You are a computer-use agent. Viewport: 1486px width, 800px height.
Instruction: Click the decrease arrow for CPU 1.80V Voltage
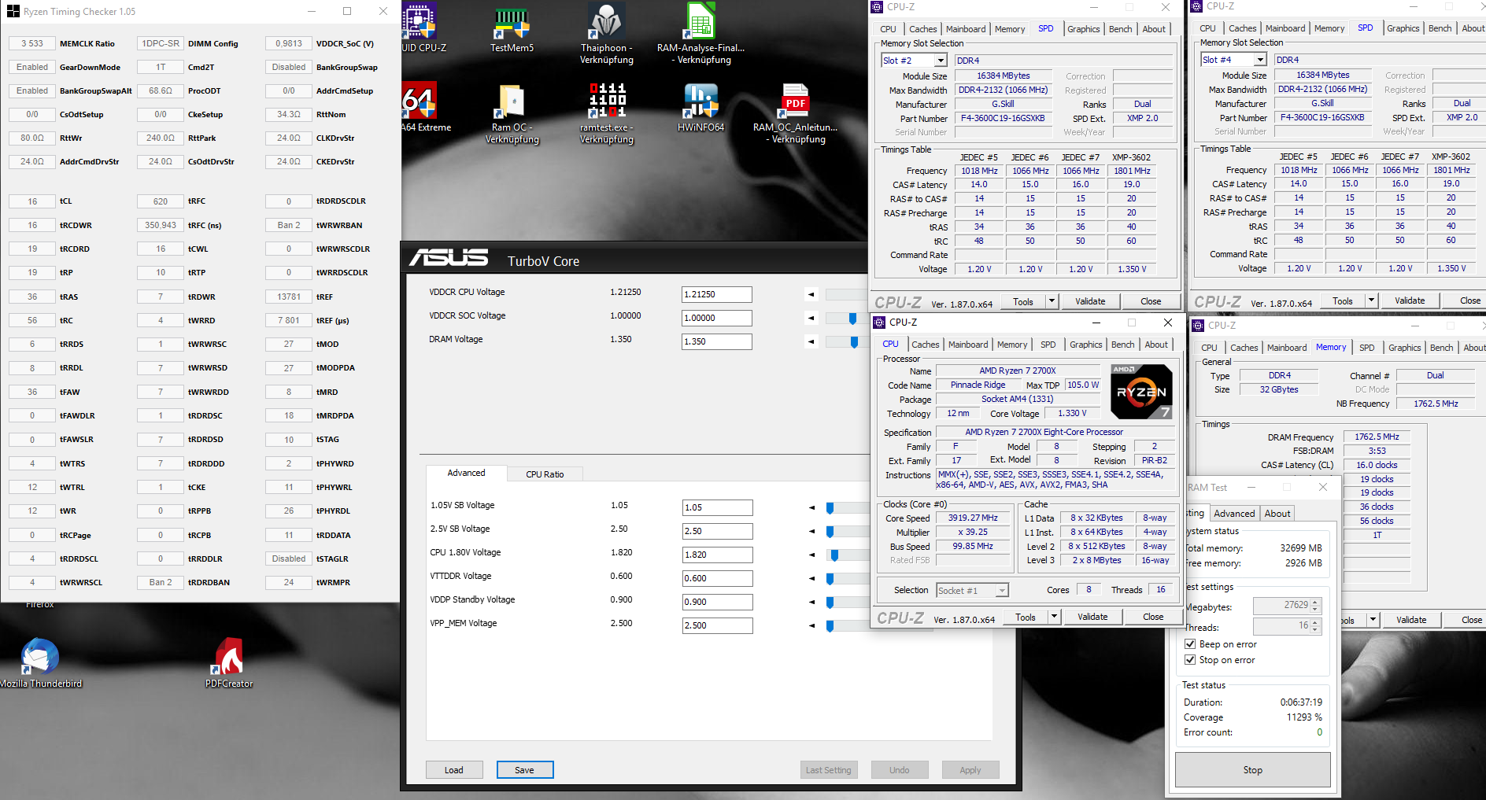click(x=811, y=555)
